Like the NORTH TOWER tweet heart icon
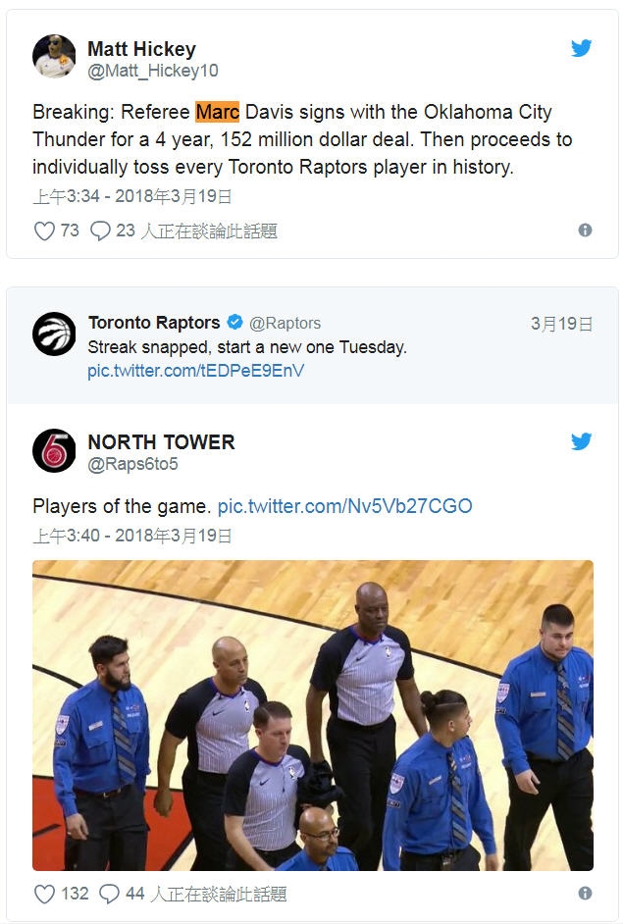Viewport: 623px width, 924px height. click(44, 894)
